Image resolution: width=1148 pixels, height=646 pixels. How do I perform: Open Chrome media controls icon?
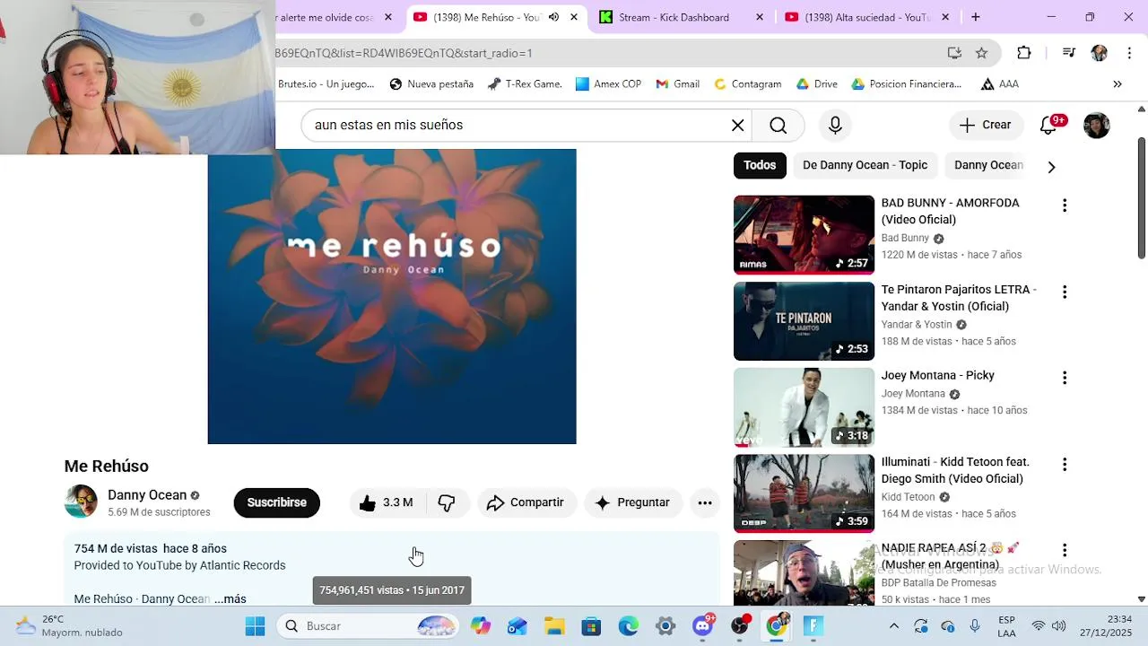1068,53
